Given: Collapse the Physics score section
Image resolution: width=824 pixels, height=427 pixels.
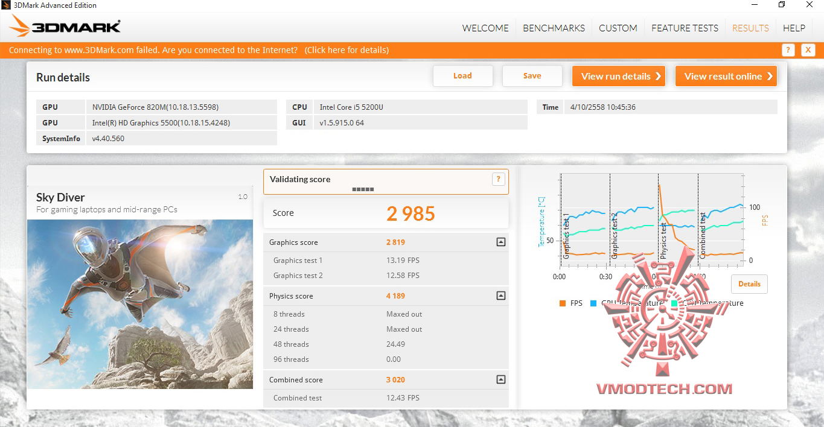Looking at the screenshot, I should pyautogui.click(x=500, y=296).
